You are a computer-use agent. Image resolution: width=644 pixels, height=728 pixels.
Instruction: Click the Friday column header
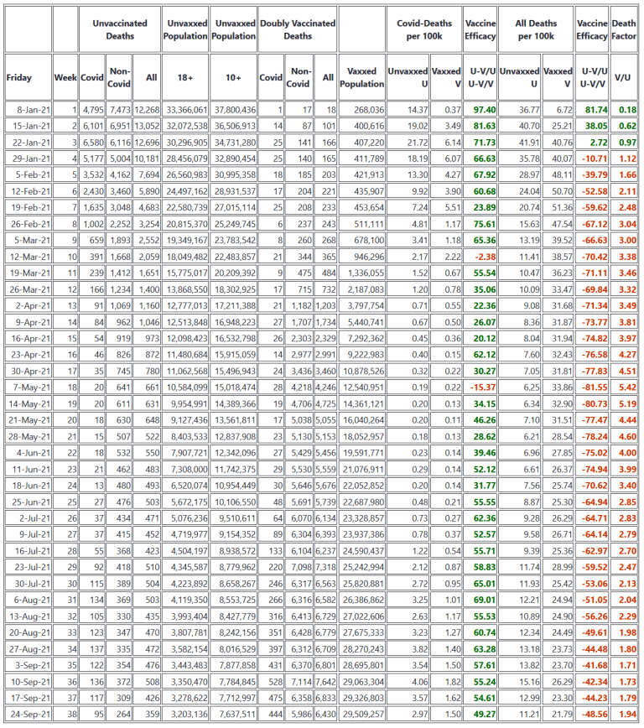point(18,78)
